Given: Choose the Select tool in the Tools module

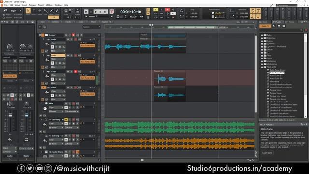Looking at the screenshot, I should pyautogui.click(x=34, y=11).
